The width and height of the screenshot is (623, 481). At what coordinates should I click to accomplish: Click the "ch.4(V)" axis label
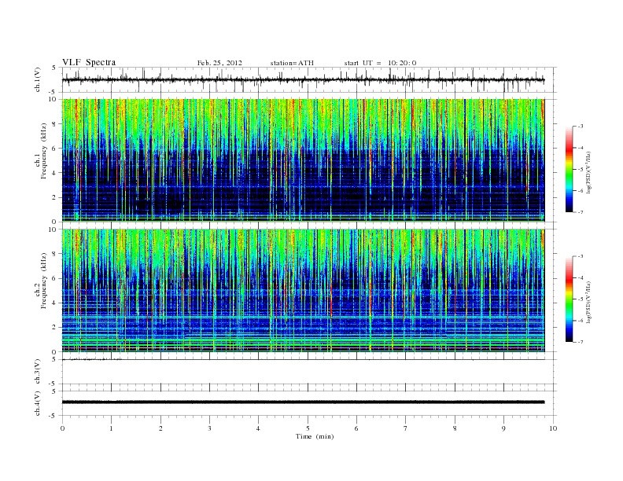click(38, 404)
